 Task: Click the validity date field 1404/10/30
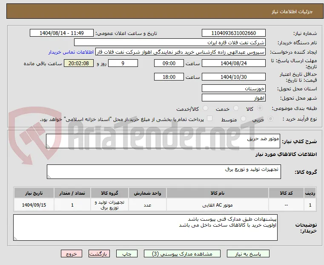coord(233,77)
